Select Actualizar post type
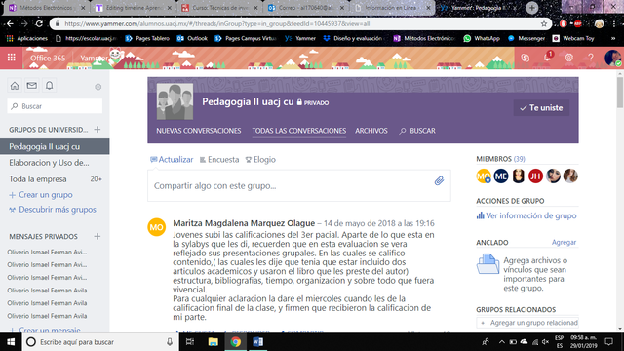 [x=172, y=160]
